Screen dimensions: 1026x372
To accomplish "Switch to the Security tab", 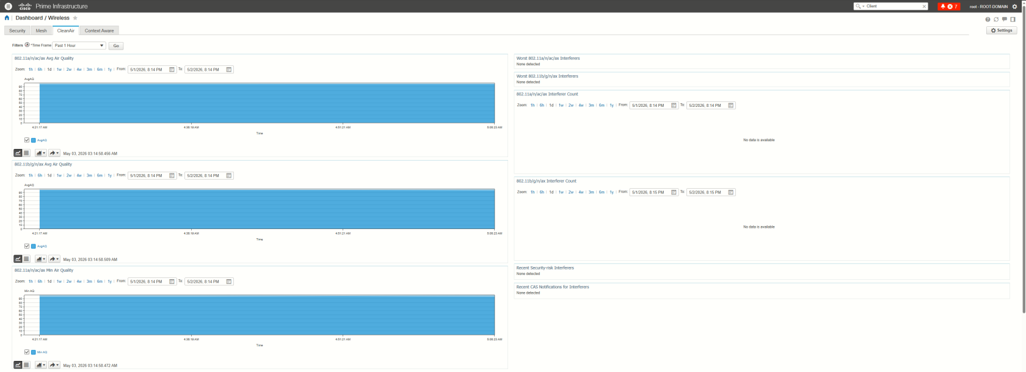I will coord(17,31).
